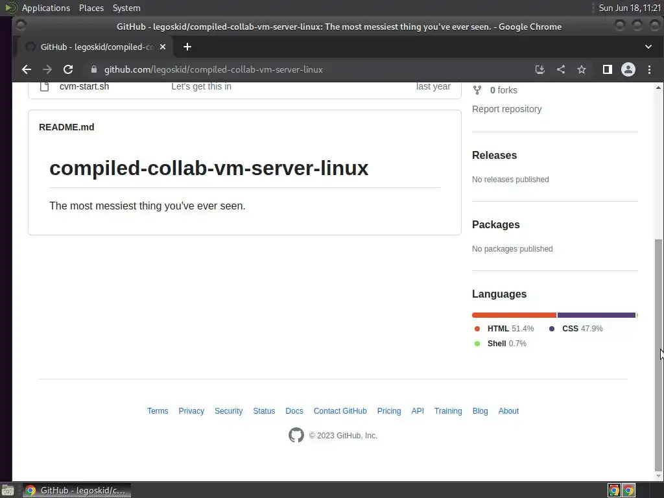Open the Releases heading link
Viewport: 664px width, 498px height.
click(494, 156)
